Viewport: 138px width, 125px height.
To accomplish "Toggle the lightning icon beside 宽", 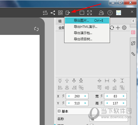I will pyautogui.click(x=102, y=96).
